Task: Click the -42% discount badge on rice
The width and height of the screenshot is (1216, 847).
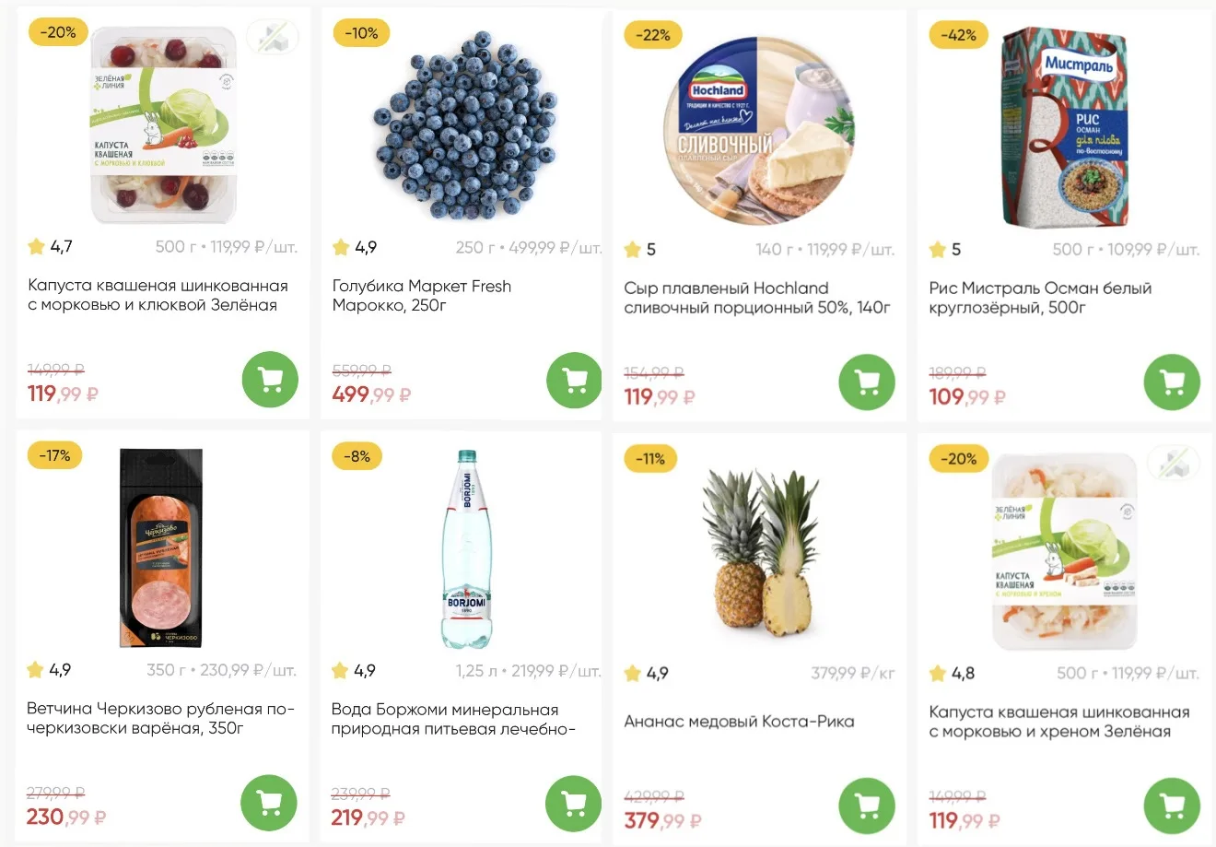Action: click(958, 35)
